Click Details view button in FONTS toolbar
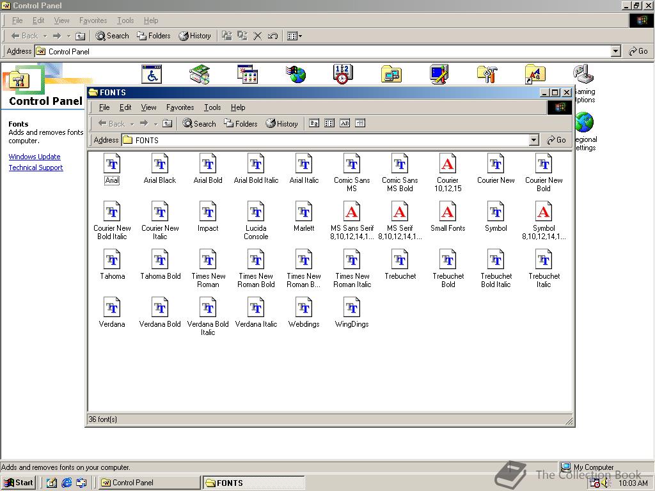Viewport: 655px width, 491px height. [360, 123]
